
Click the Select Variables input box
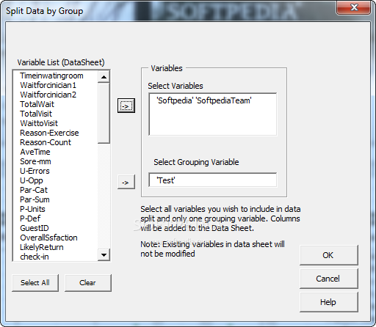coord(213,114)
